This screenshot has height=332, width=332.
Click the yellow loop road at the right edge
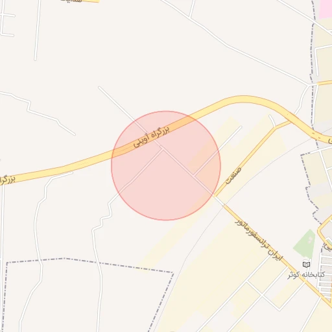[322, 231]
